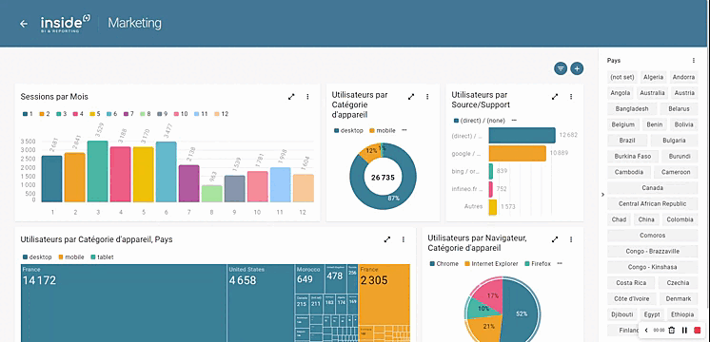
Task: Select Morocco tile 649 in treemap
Action: click(309, 278)
